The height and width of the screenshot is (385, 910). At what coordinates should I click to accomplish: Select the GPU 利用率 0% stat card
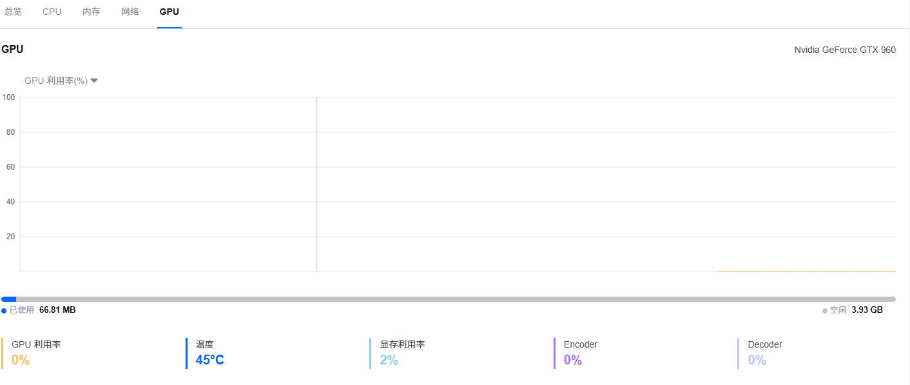point(36,353)
